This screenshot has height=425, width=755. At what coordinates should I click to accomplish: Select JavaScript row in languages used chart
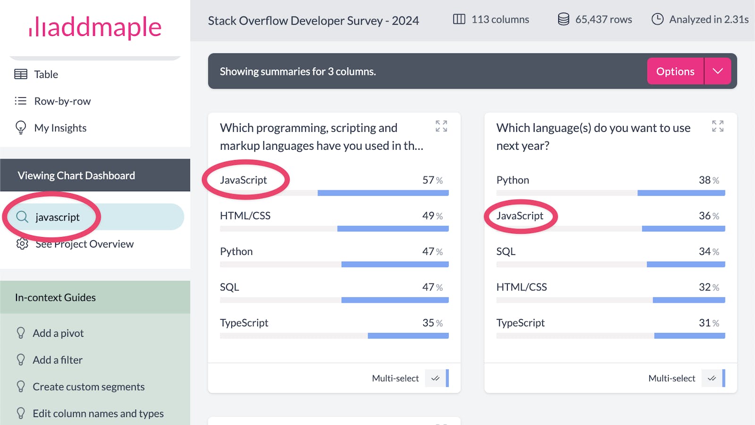point(243,180)
